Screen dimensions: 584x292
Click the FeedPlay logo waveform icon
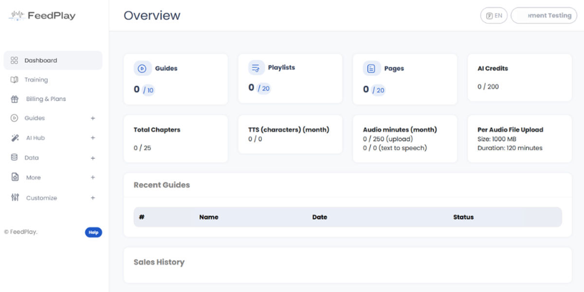click(16, 16)
